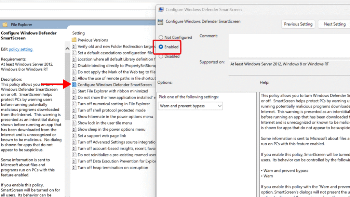
Task: Click the dialog title bar SmartScreen policy icon
Action: tap(161, 10)
